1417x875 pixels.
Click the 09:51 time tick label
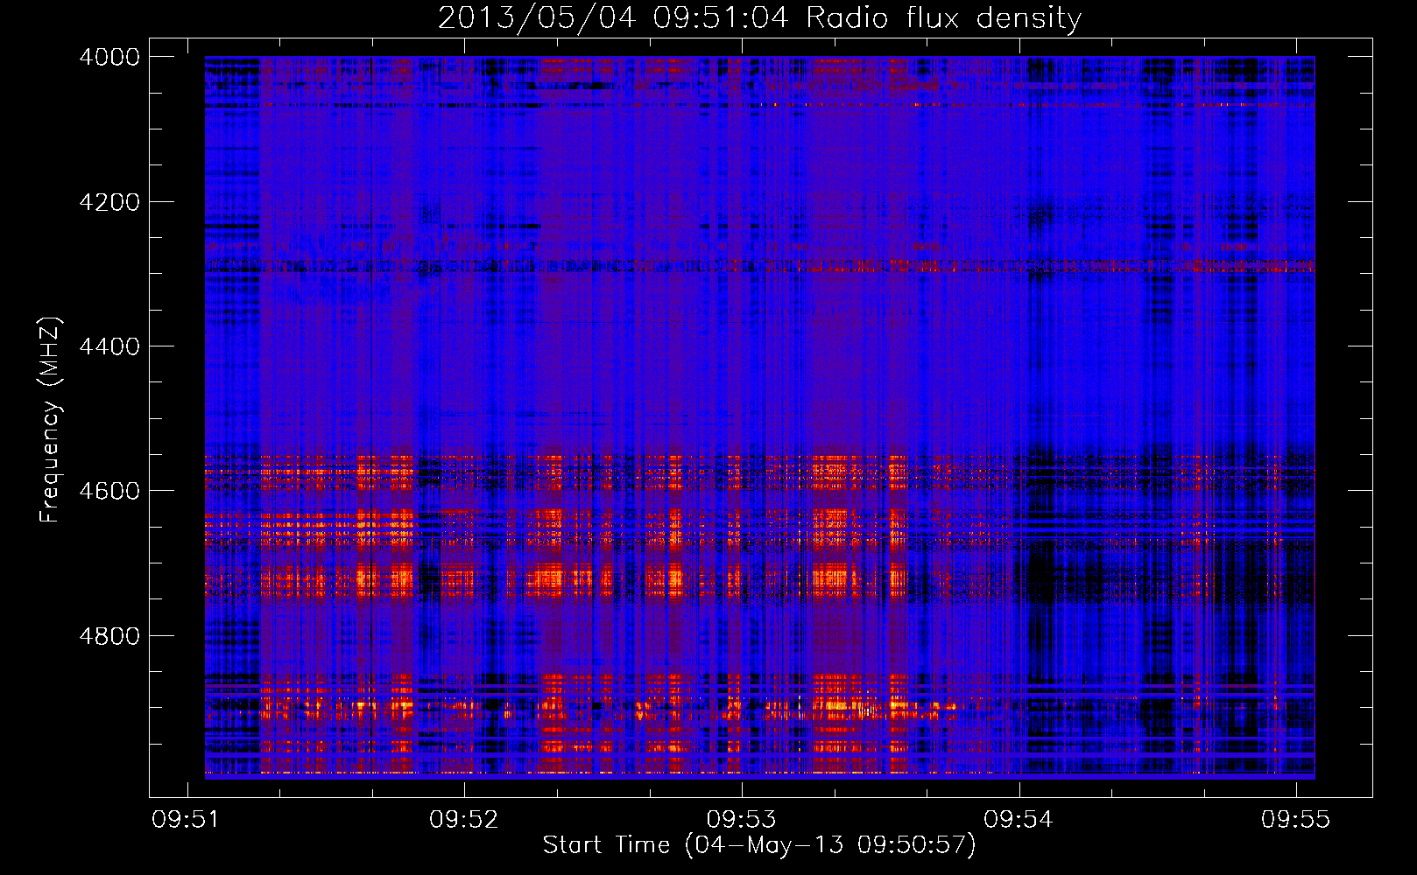[186, 820]
